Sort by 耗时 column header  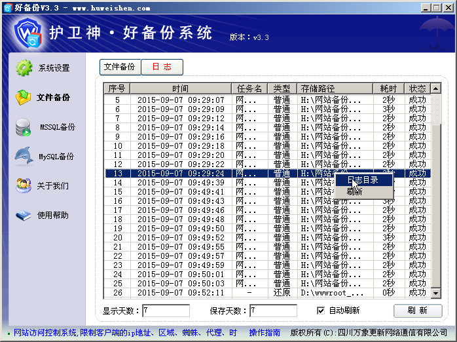coord(389,88)
